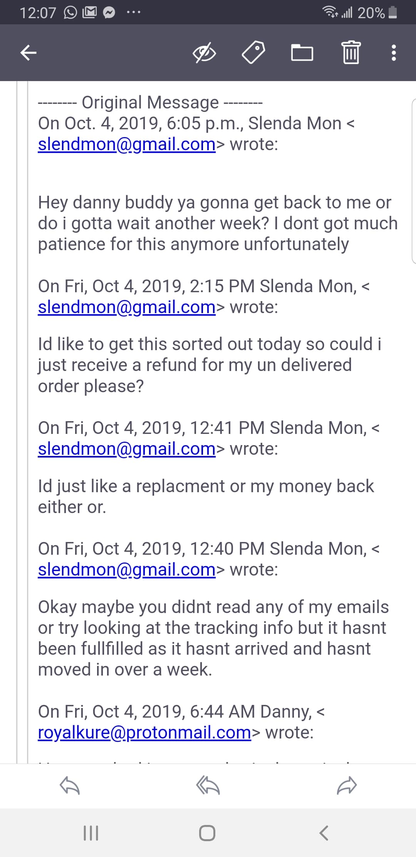This screenshot has width=416, height=857.
Task: Tap the notification dots in the status bar
Action: (x=134, y=13)
